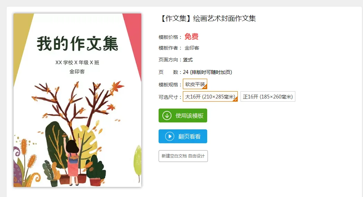Click the template title 绘画艺术封面作文集
This screenshot has height=197, width=363.
pos(224,18)
